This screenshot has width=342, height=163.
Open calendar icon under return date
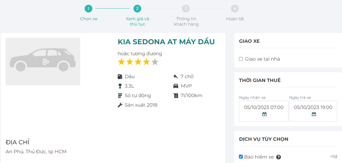(314, 114)
